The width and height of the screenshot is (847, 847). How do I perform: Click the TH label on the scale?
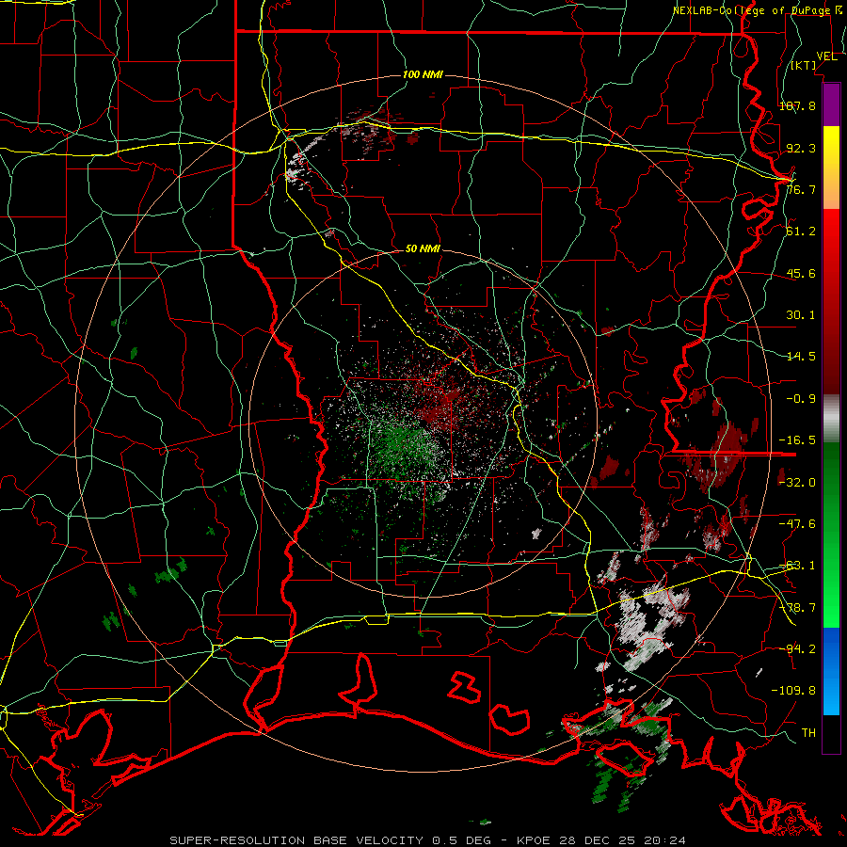[808, 733]
